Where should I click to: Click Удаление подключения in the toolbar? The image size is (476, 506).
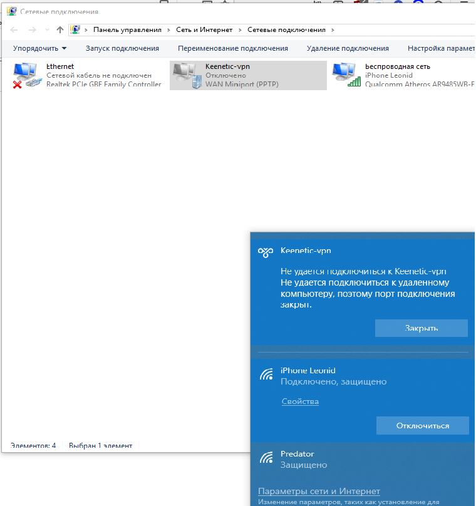click(x=348, y=48)
